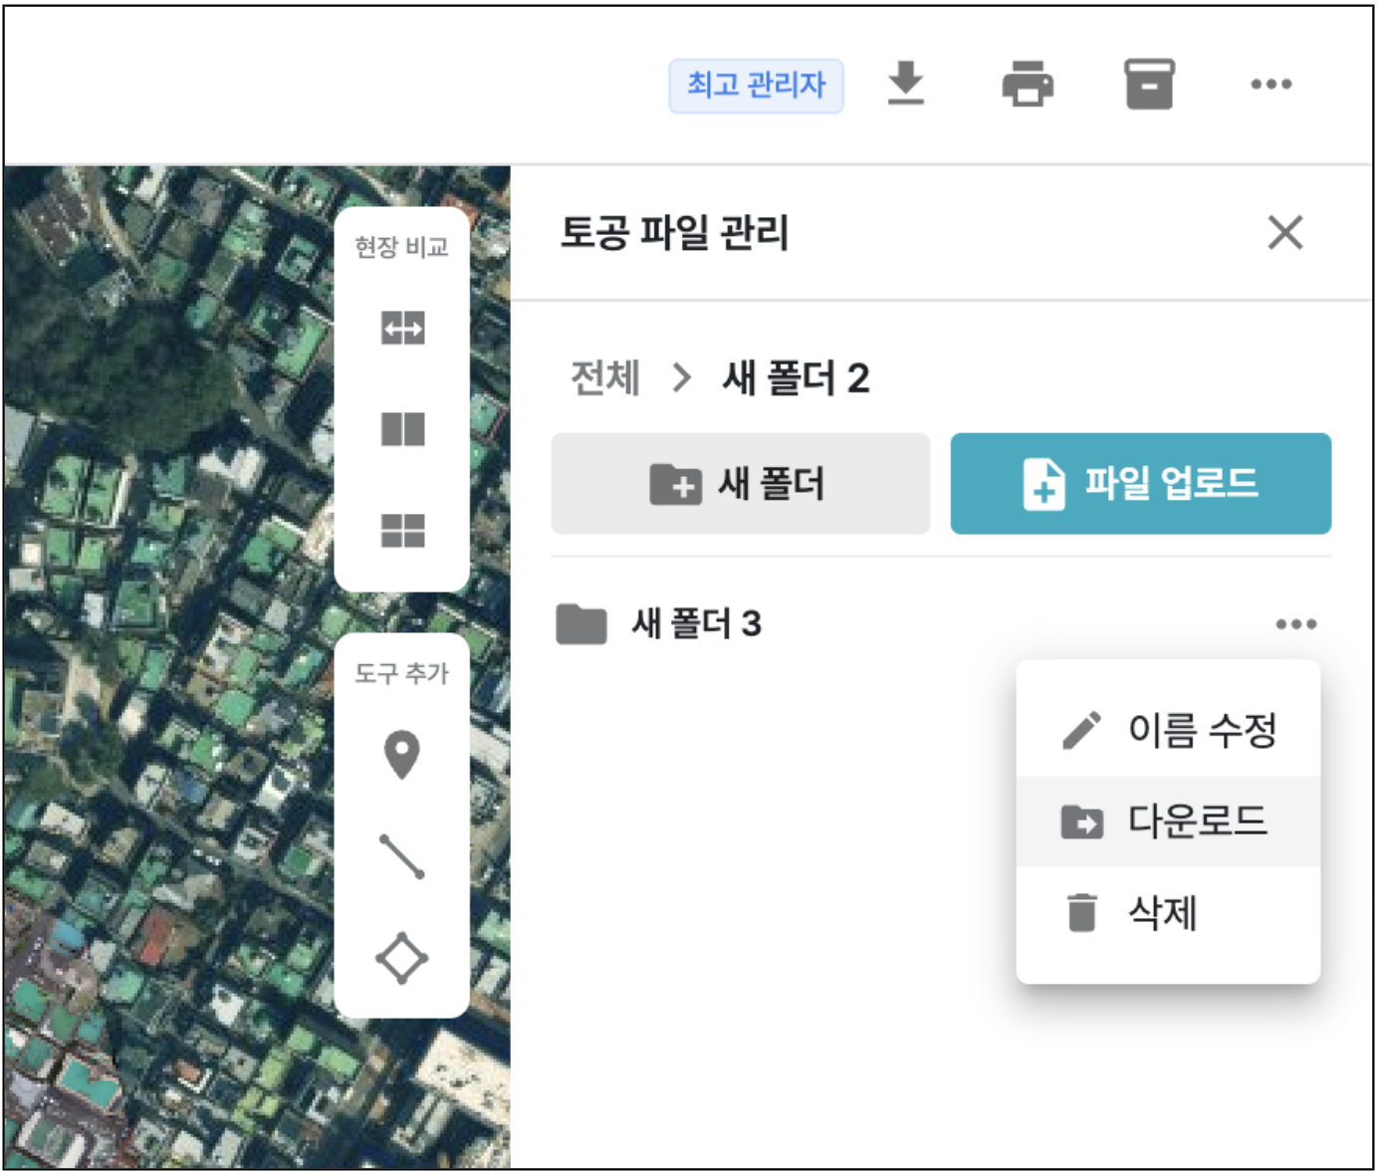Choose 이름 수정 from context menu
Image resolution: width=1380 pixels, height=1171 pixels.
[1168, 730]
